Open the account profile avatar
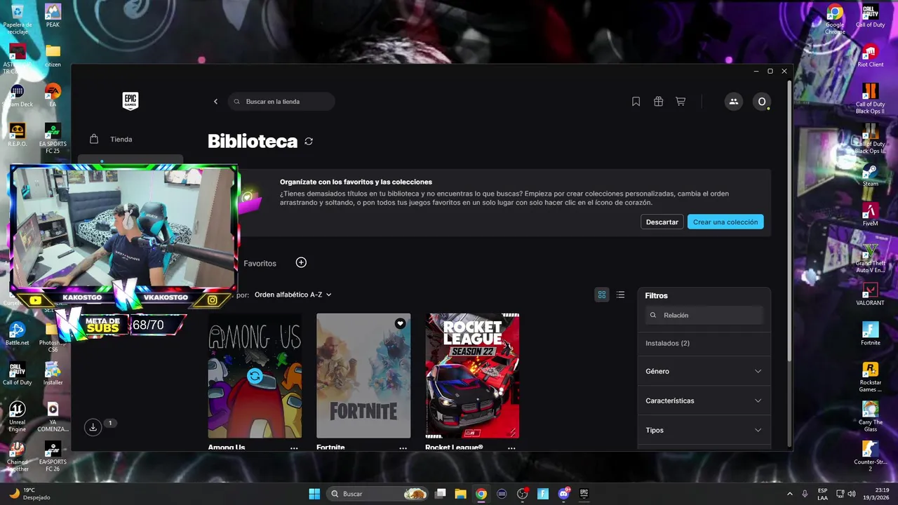The width and height of the screenshot is (898, 505). 762,102
